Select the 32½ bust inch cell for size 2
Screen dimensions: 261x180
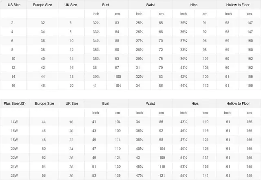pyautogui.click(x=96, y=23)
